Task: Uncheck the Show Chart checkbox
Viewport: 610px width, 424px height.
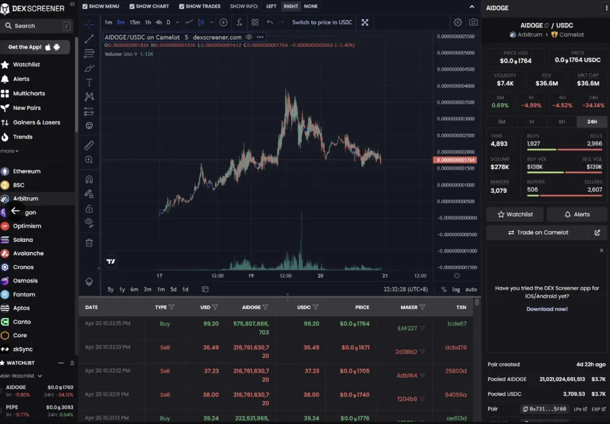Action: point(132,6)
